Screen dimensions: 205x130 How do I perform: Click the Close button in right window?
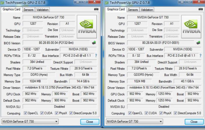[194, 122]
